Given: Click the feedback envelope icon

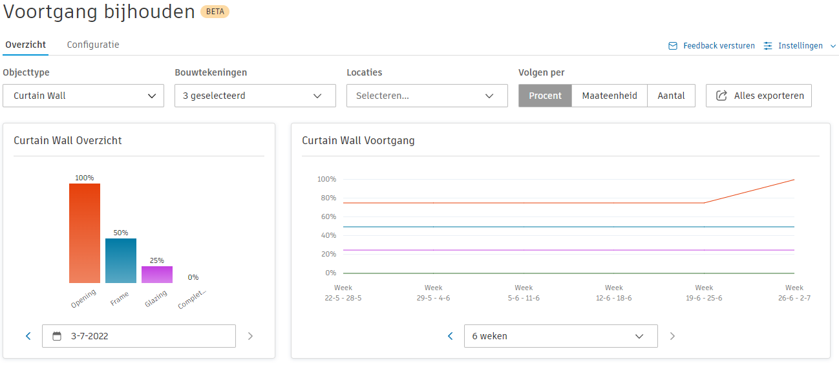Looking at the screenshot, I should point(673,46).
